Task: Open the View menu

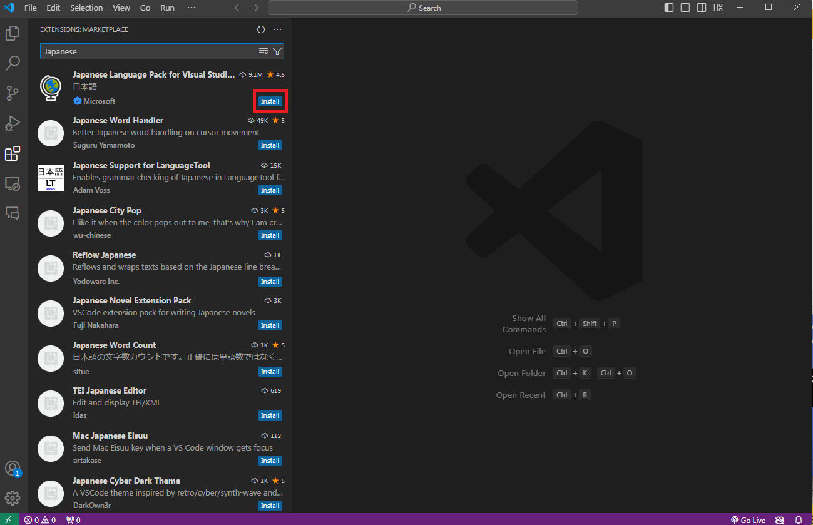Action: pyautogui.click(x=121, y=8)
